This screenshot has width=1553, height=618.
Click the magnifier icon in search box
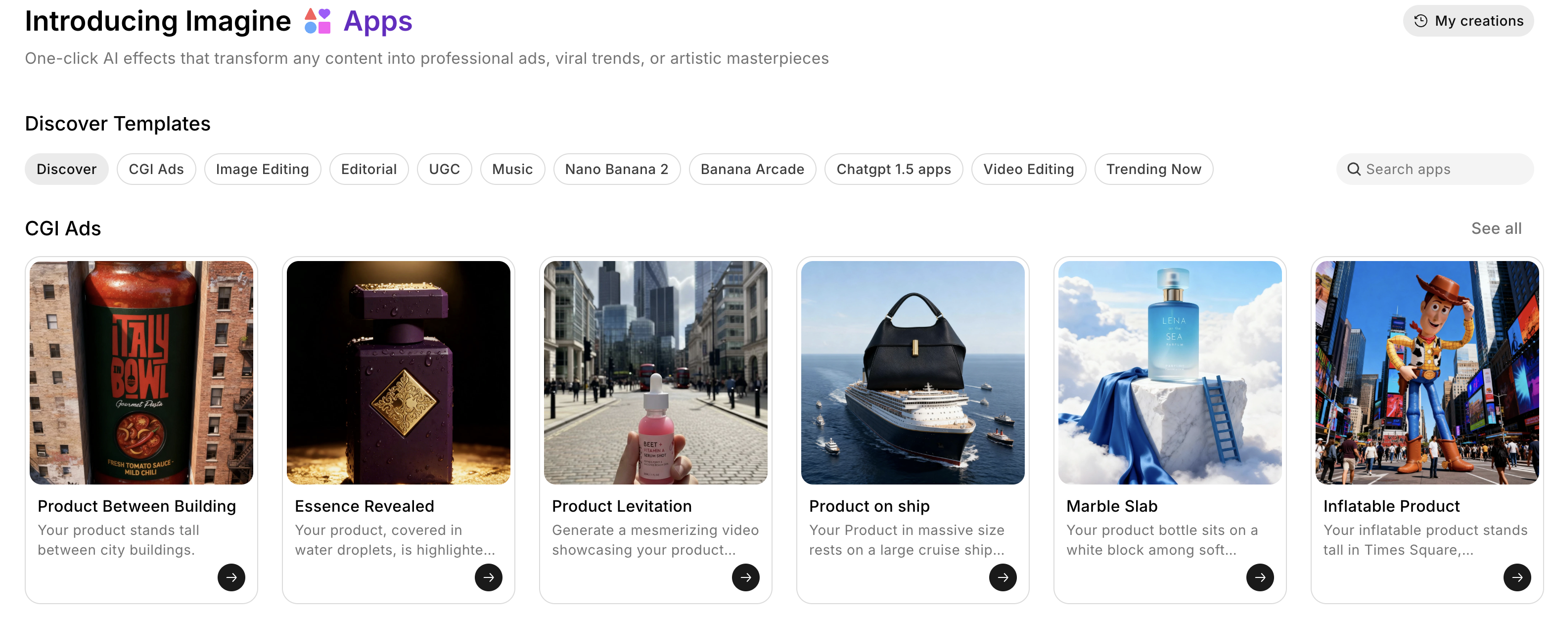coord(1354,170)
